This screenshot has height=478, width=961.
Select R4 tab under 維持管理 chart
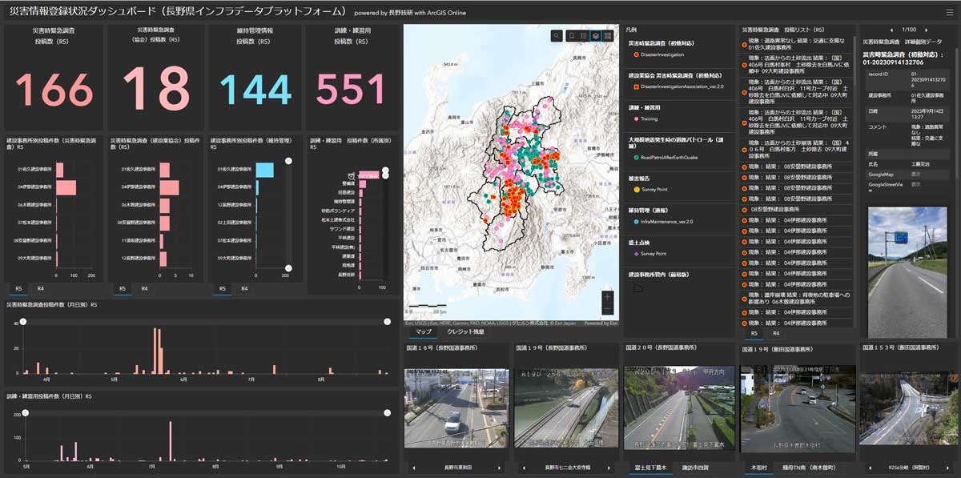coord(244,288)
